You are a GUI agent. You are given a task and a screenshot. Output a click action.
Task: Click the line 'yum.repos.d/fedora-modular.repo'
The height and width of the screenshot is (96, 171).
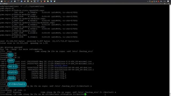18,14
